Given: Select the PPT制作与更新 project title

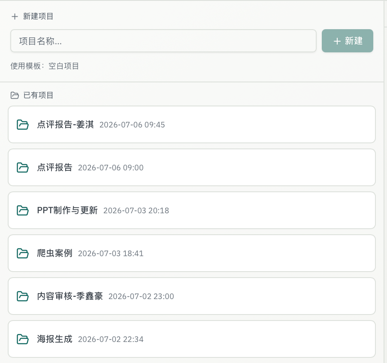Looking at the screenshot, I should point(67,211).
